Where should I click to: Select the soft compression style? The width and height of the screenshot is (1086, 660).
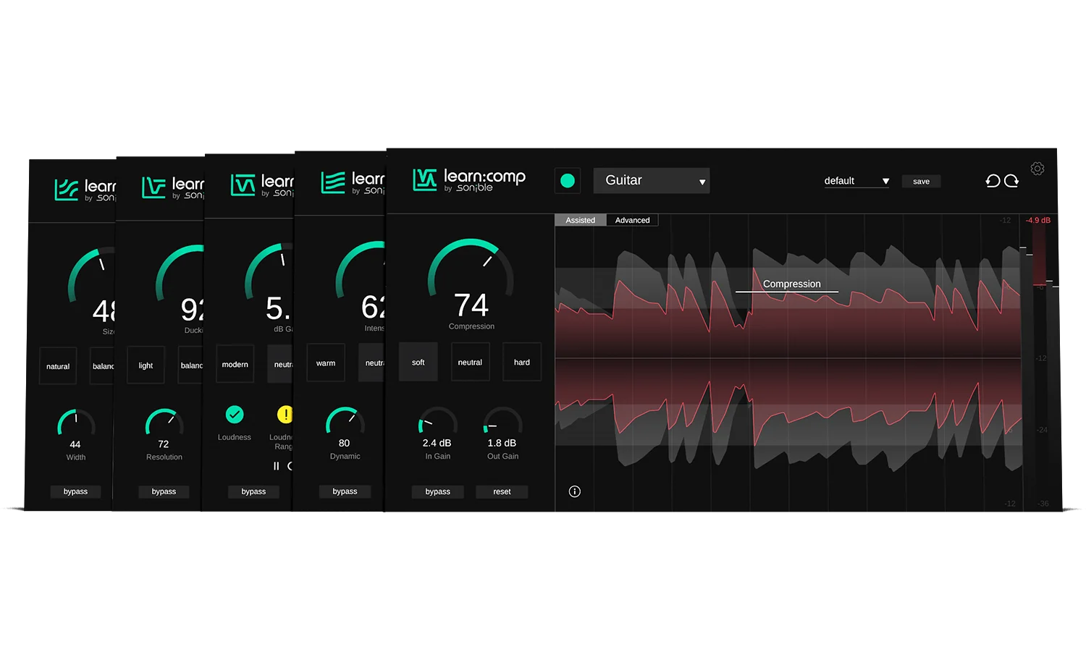418,362
